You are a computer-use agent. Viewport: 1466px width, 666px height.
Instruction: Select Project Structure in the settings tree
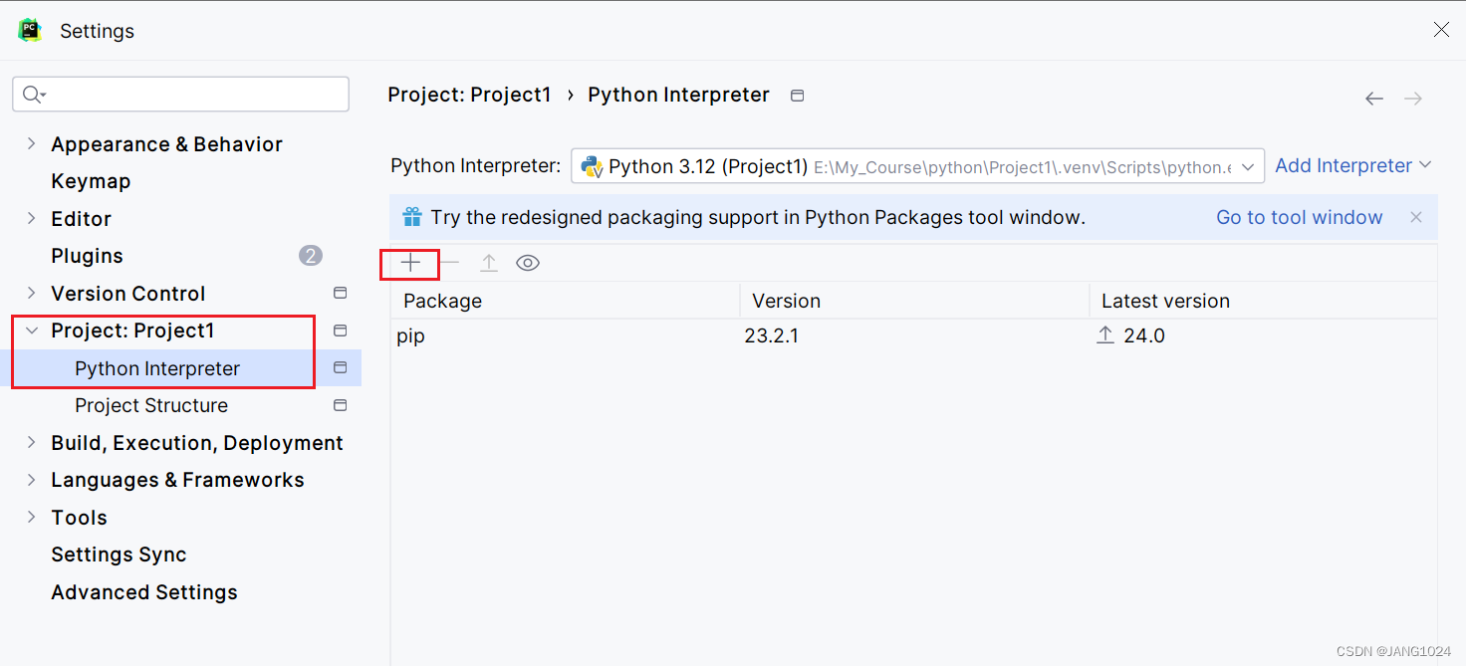point(151,405)
